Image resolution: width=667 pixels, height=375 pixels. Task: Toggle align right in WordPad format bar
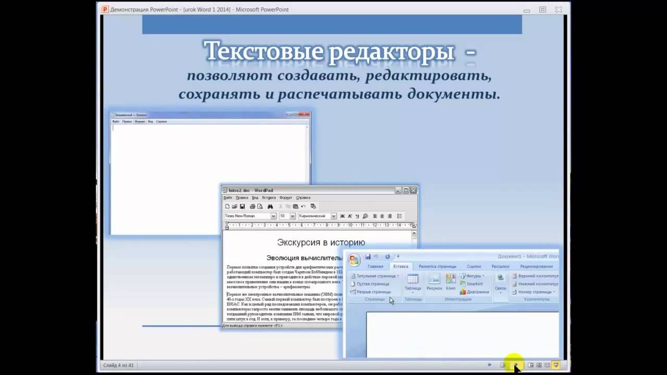(390, 216)
